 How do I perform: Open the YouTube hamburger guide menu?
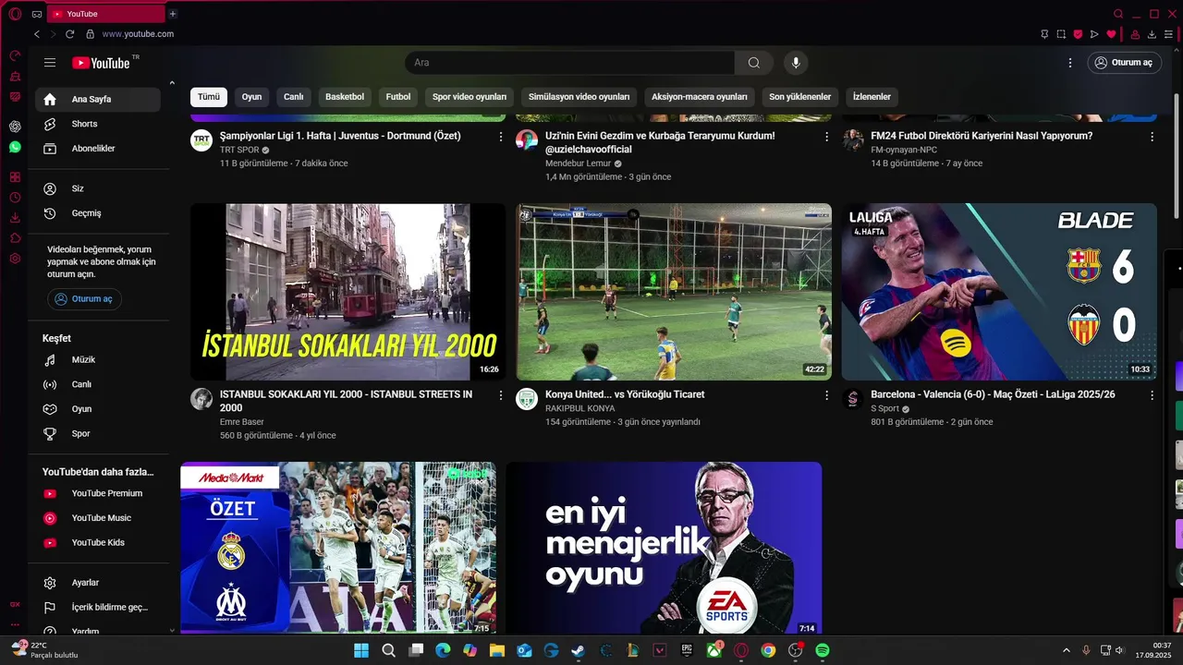click(50, 63)
